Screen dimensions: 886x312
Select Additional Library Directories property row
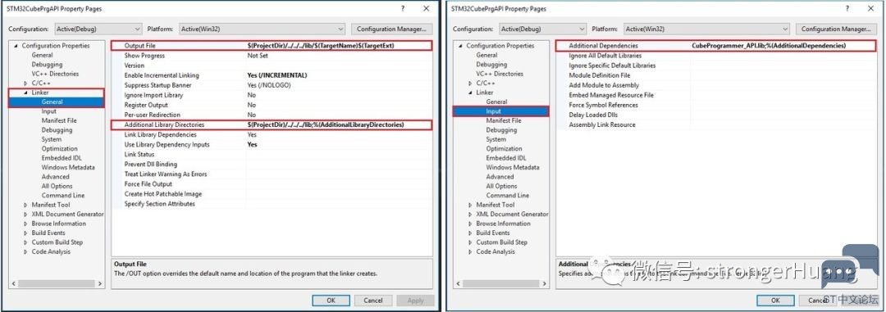pos(272,124)
